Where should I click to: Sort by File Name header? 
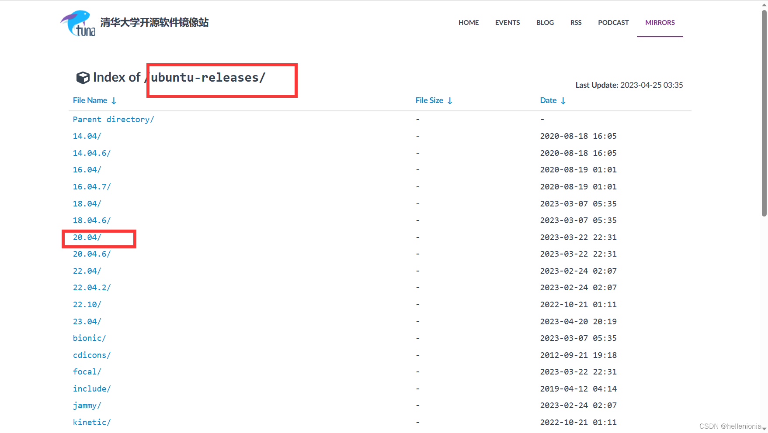pos(90,100)
